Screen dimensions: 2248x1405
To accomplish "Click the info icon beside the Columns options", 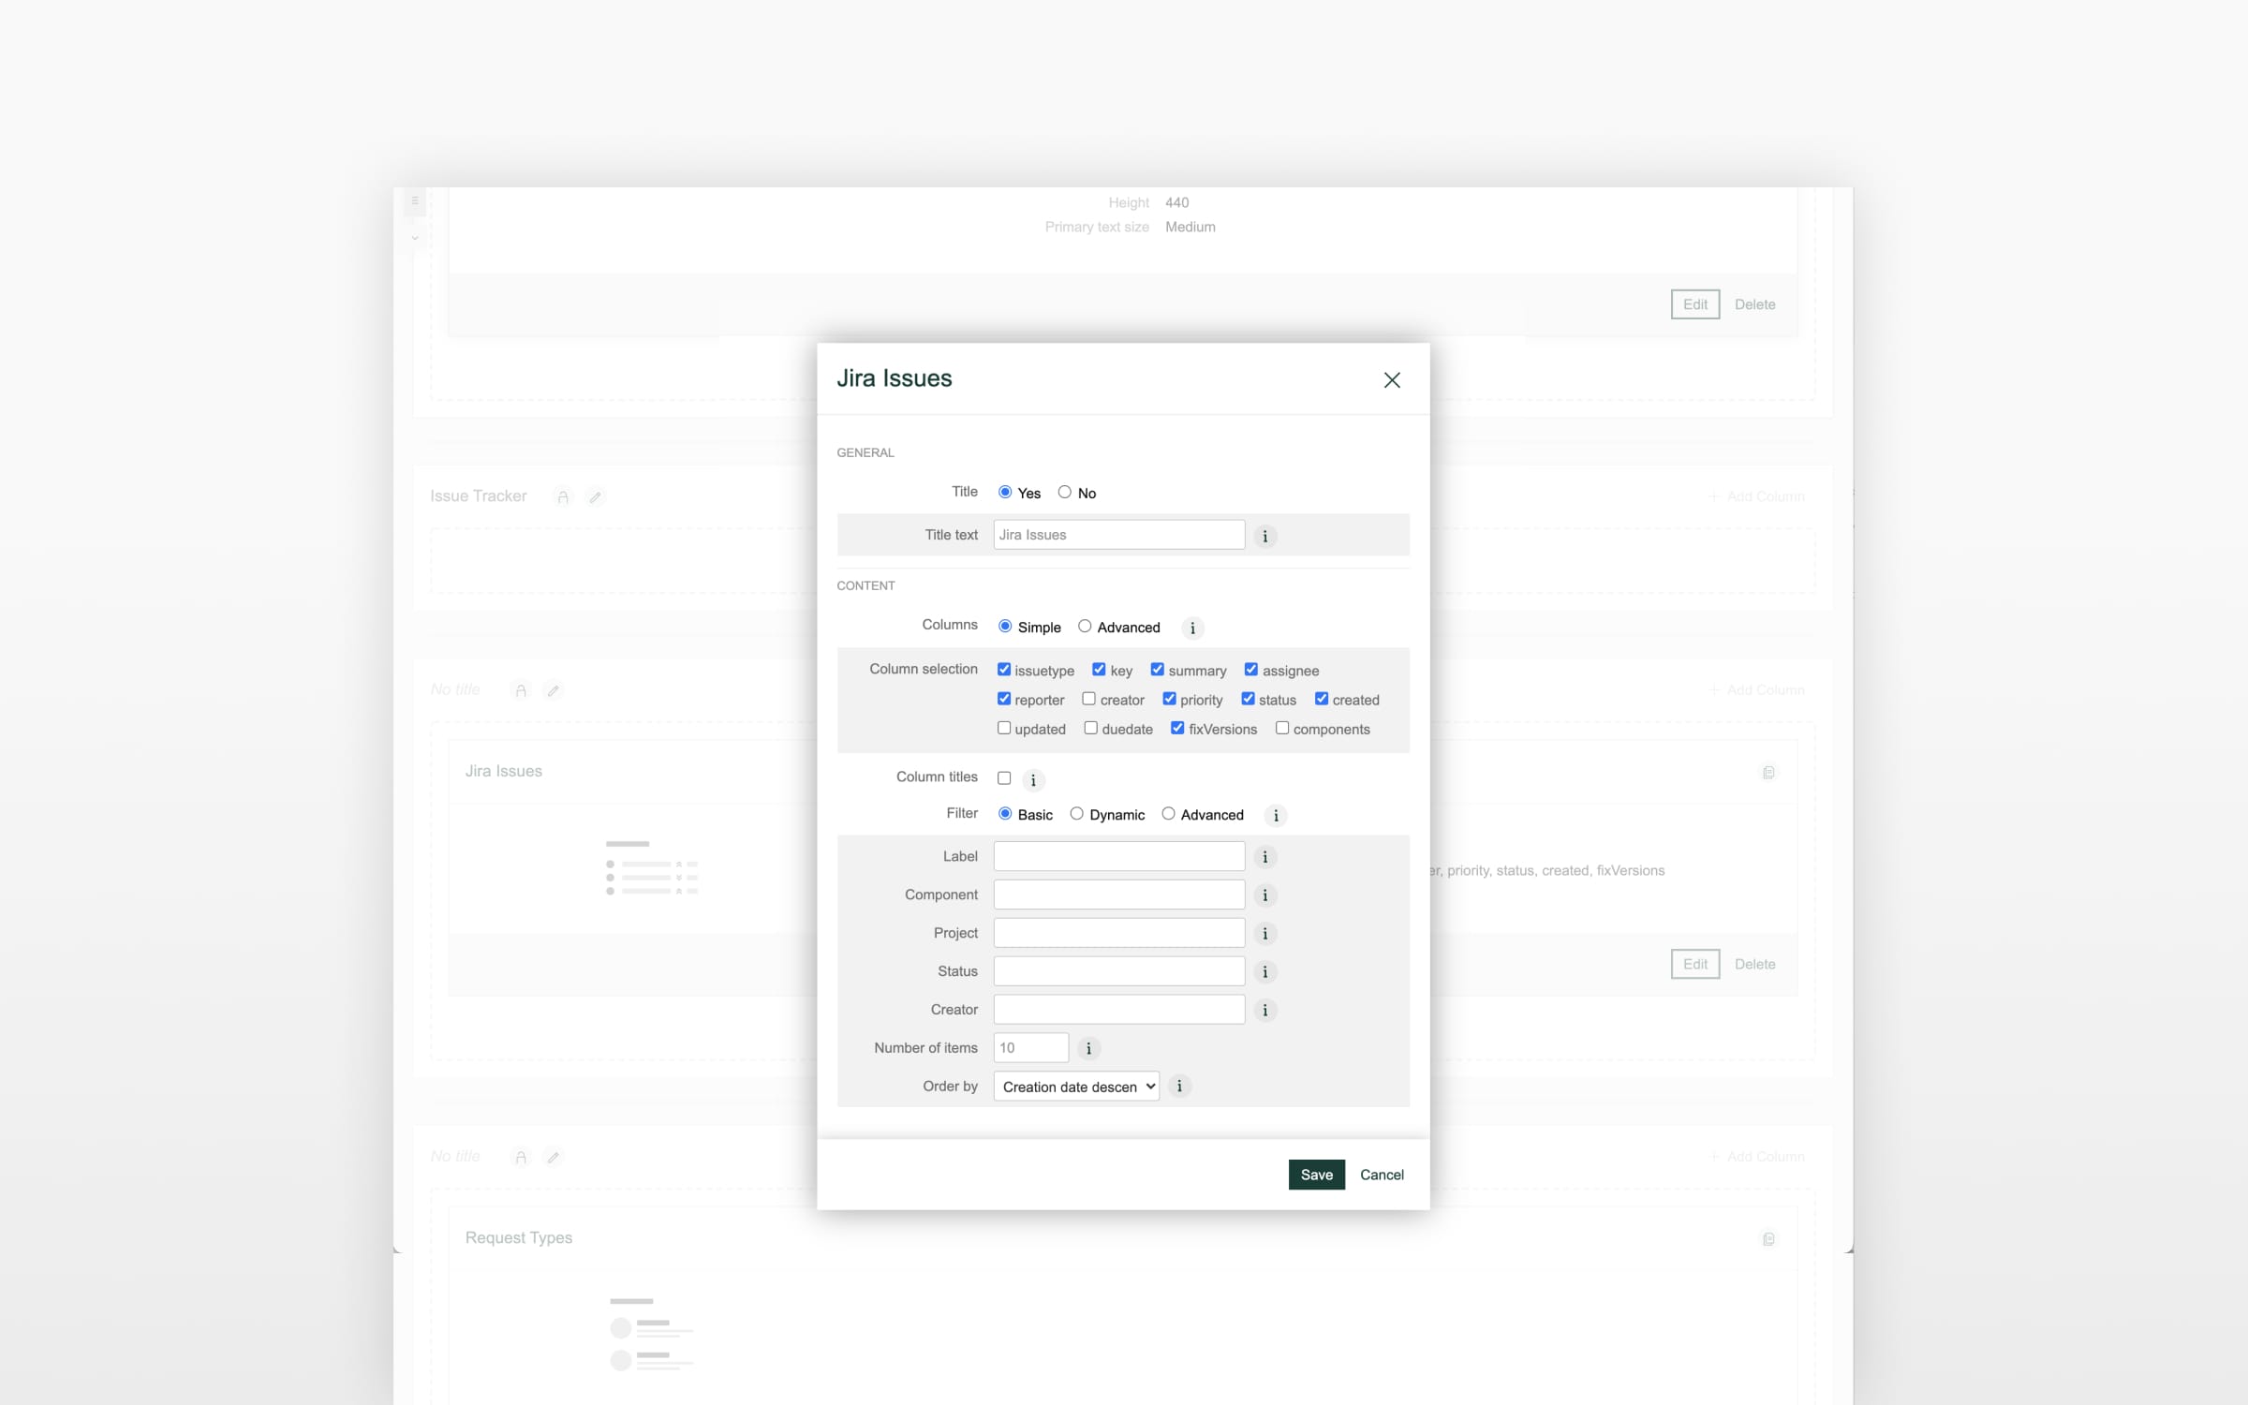I will point(1192,629).
